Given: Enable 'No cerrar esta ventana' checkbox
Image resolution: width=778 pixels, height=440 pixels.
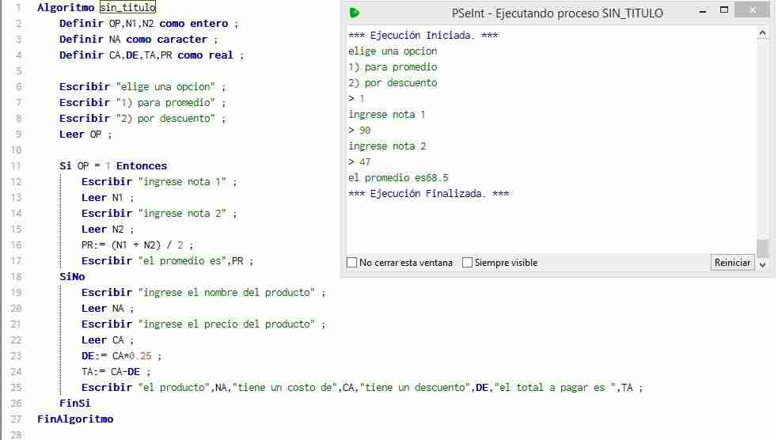Looking at the screenshot, I should 351,263.
